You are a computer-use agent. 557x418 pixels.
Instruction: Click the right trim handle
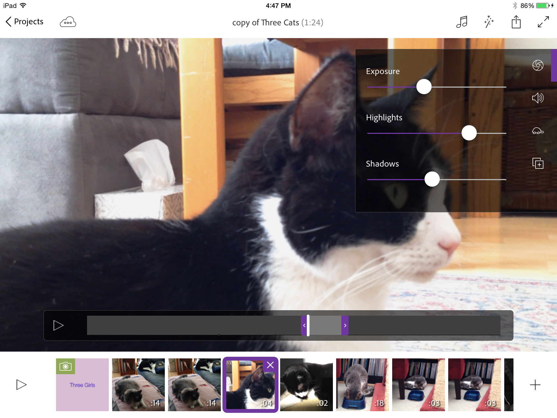(x=345, y=325)
